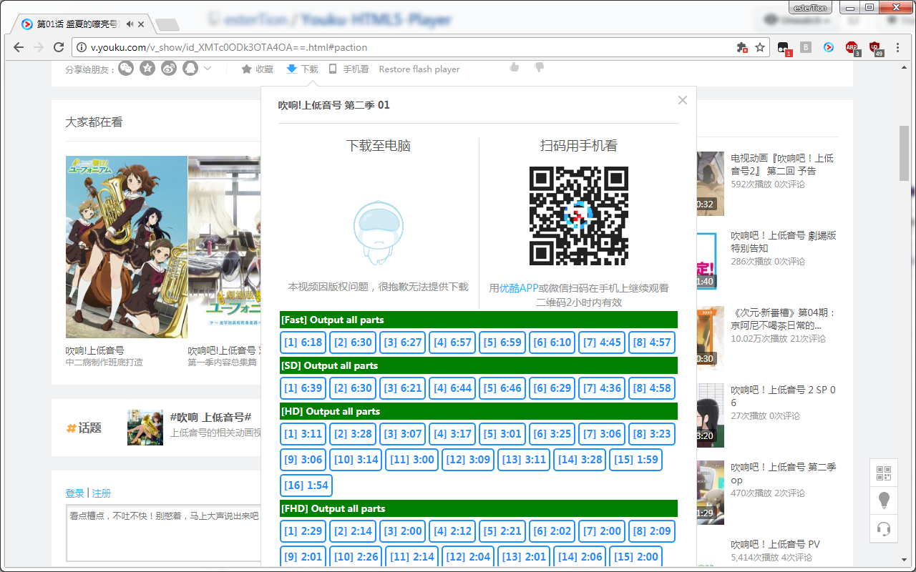Screen dimensions: 916x572
Task: Open the #吹响 上低音号# topic link
Action: coord(210,417)
